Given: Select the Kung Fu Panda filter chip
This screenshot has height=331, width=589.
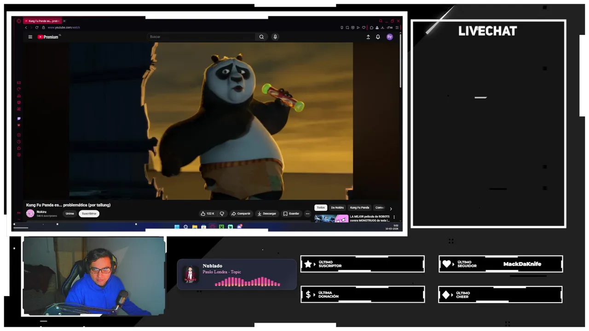Looking at the screenshot, I should click(359, 208).
